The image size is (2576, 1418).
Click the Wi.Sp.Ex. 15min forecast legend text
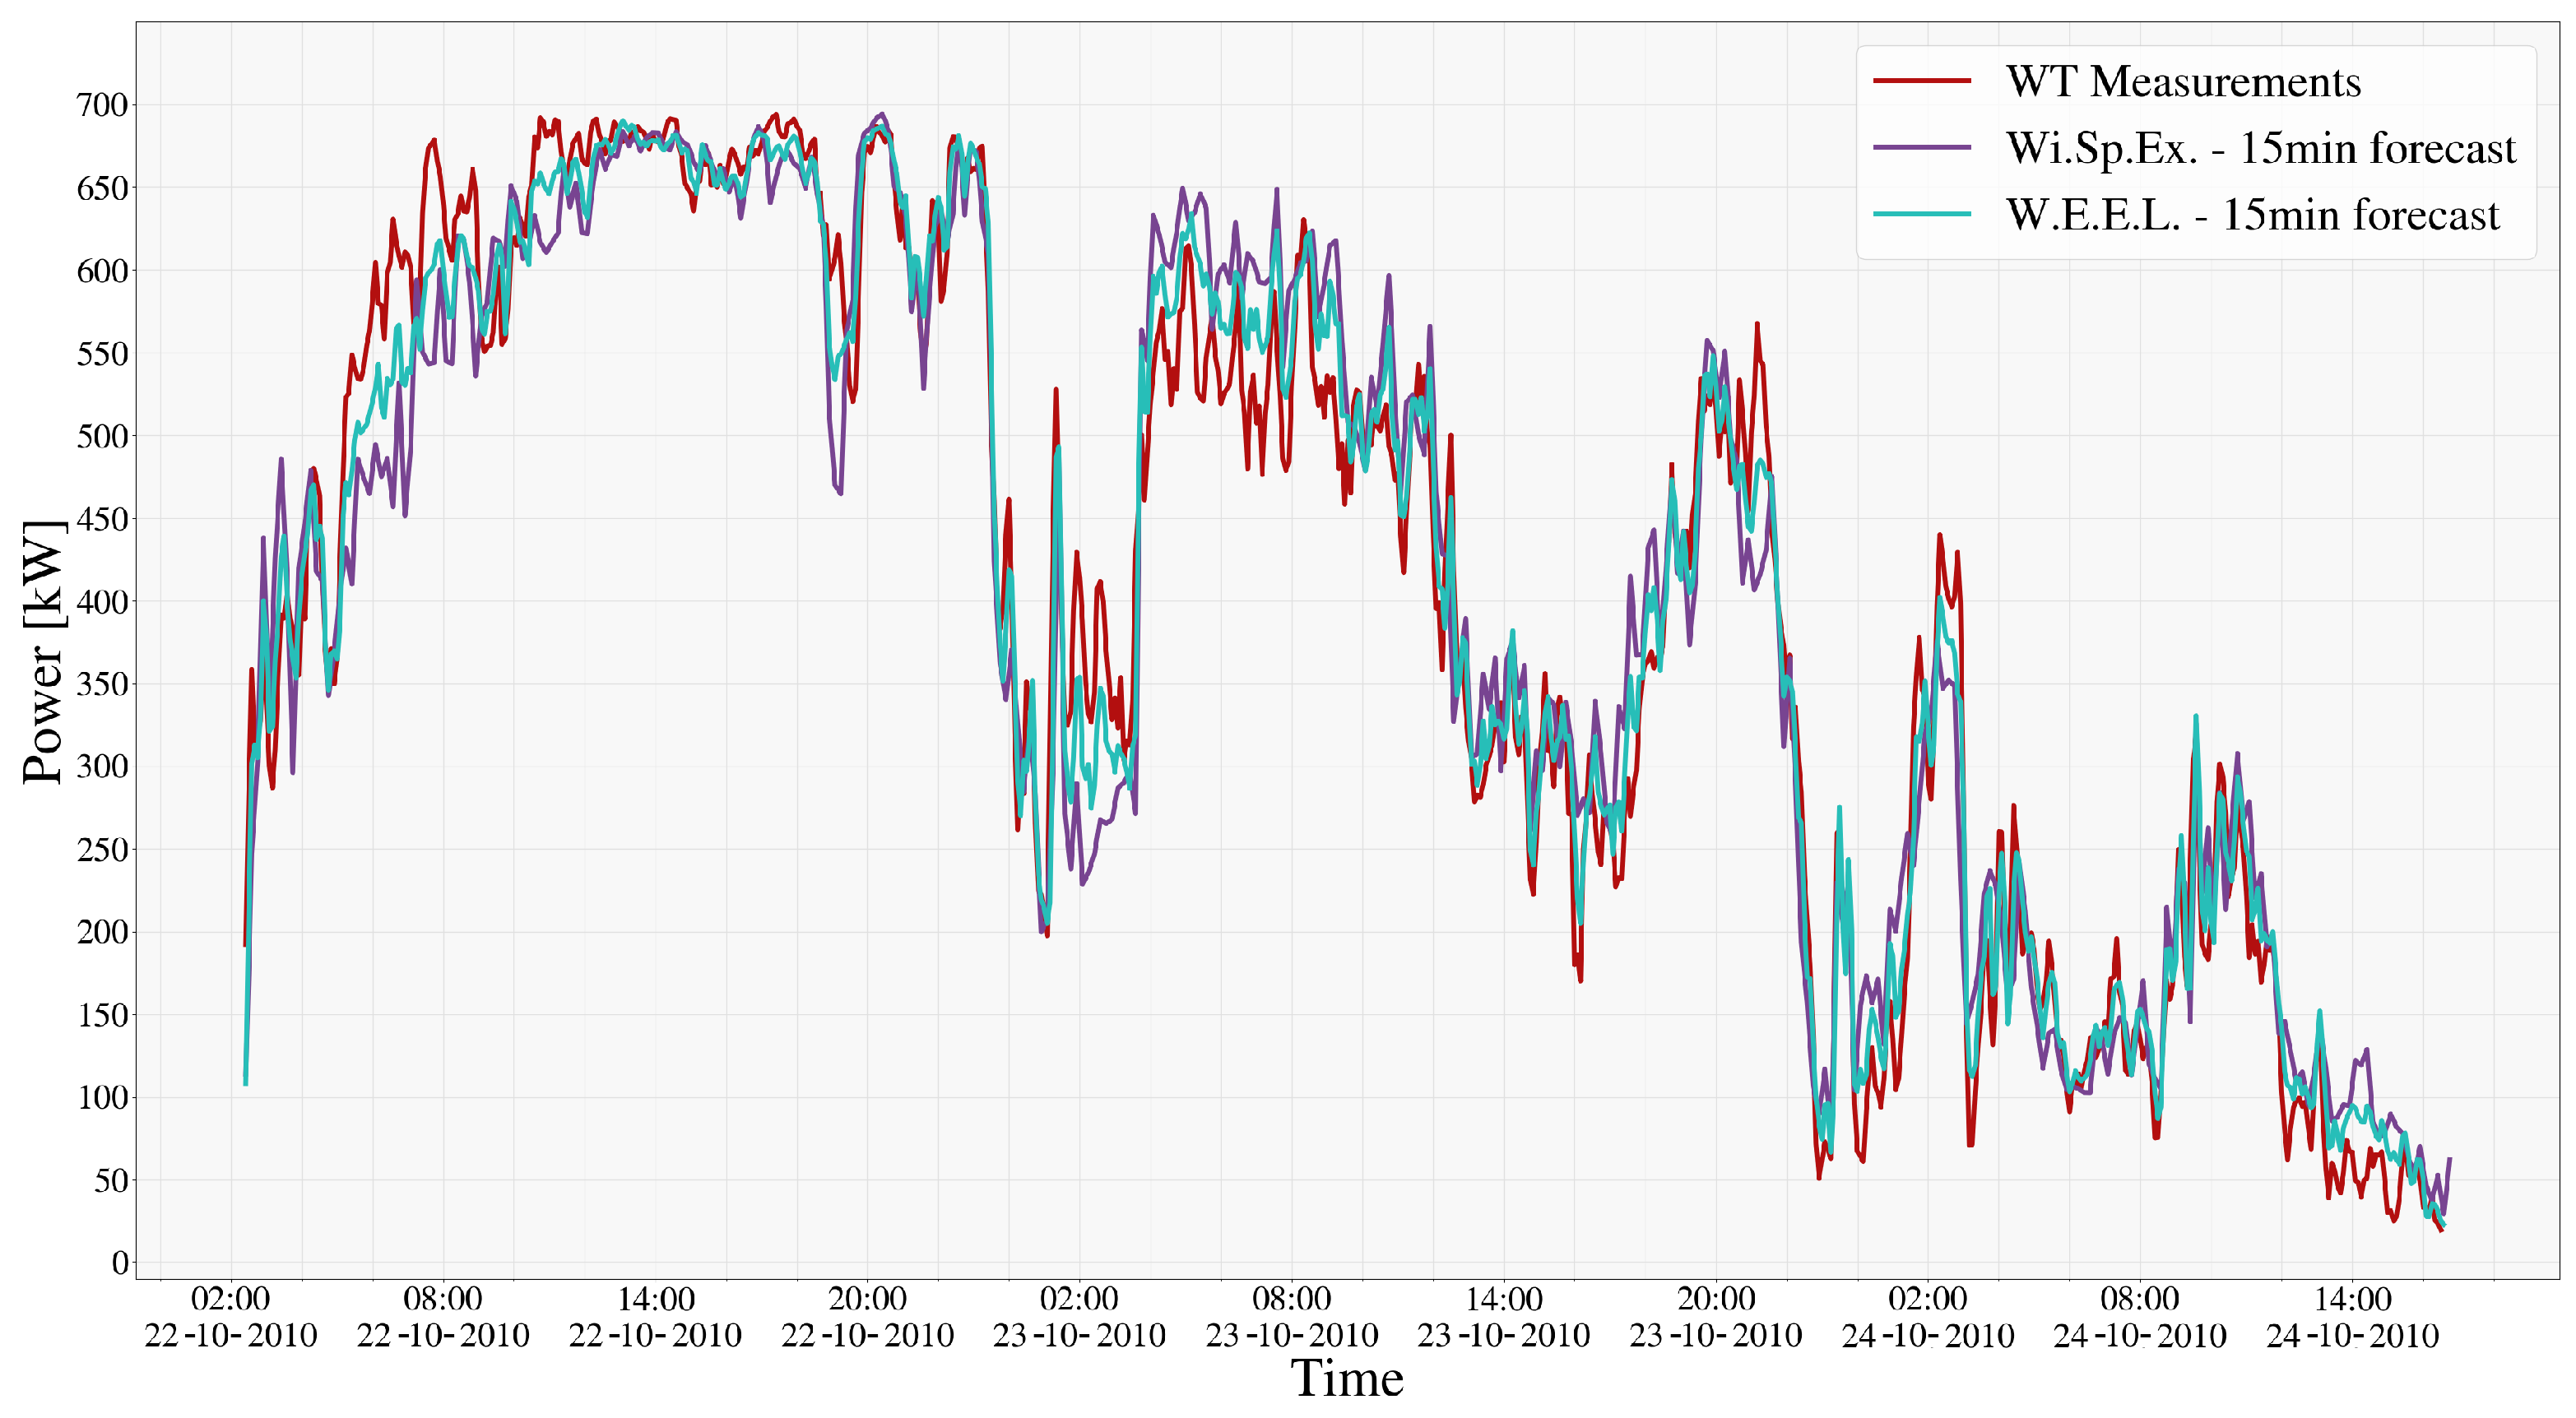point(2260,148)
